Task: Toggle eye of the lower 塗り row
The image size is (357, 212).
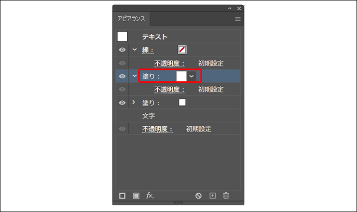Action: click(123, 103)
